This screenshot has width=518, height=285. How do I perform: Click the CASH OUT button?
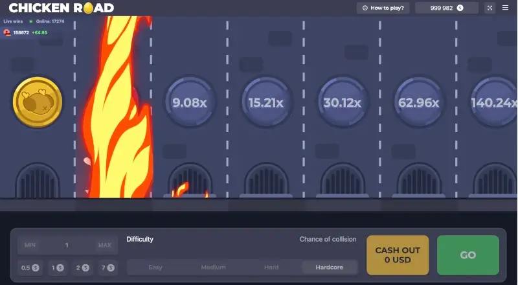click(398, 255)
